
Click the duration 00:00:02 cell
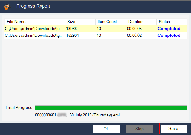135,35
